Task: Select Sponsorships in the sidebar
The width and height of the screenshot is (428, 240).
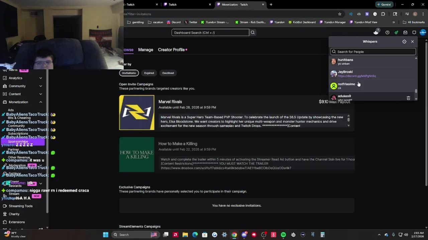Action: tap(23, 142)
